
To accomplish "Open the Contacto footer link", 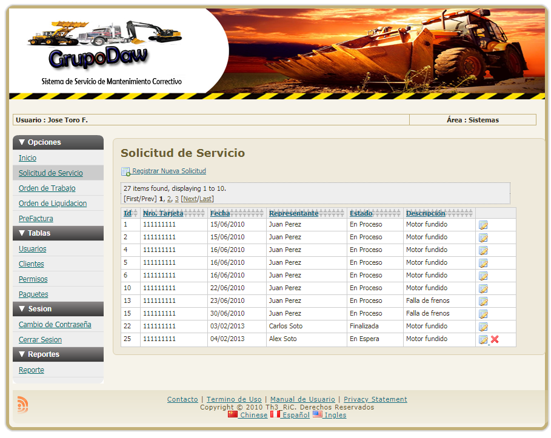I will [x=182, y=399].
